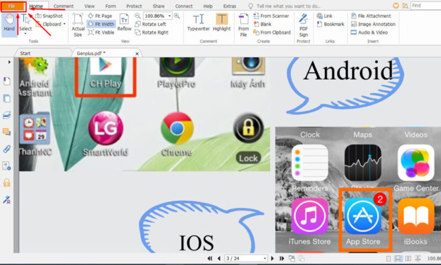The width and height of the screenshot is (441, 265).
Task: Choose the Typewriter comment tool
Action: click(x=198, y=23)
